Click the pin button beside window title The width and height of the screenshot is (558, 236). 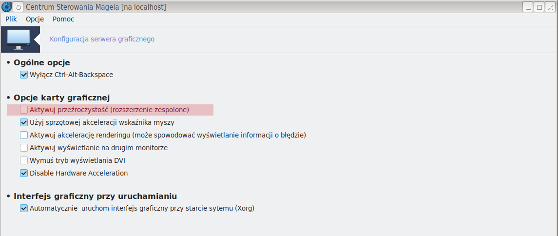pos(19,7)
